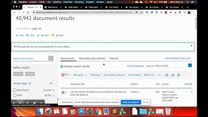The image size is (208, 117).
Task: Click the email results envelope icon
Action: click(x=173, y=75)
